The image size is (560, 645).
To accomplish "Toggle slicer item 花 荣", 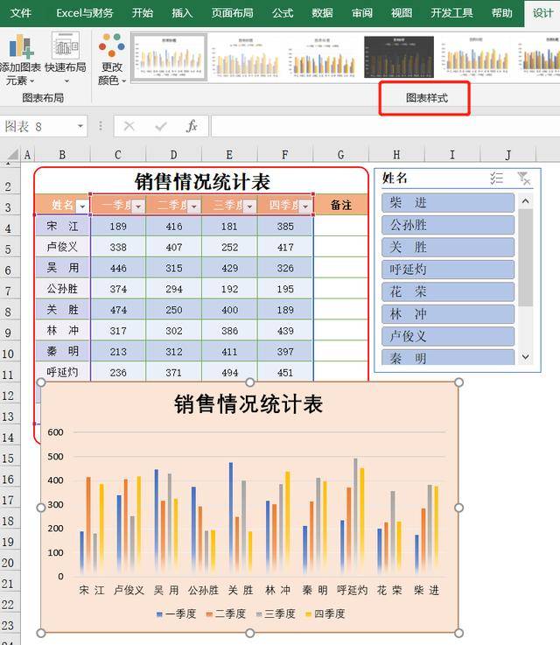I will coord(448,291).
